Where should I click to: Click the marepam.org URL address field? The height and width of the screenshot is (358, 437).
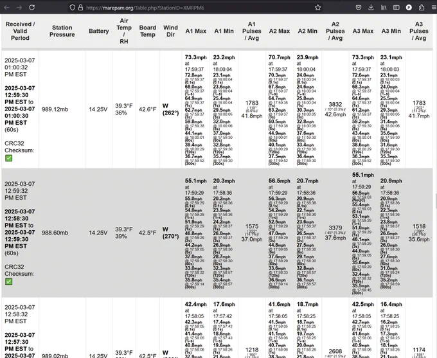(x=195, y=8)
